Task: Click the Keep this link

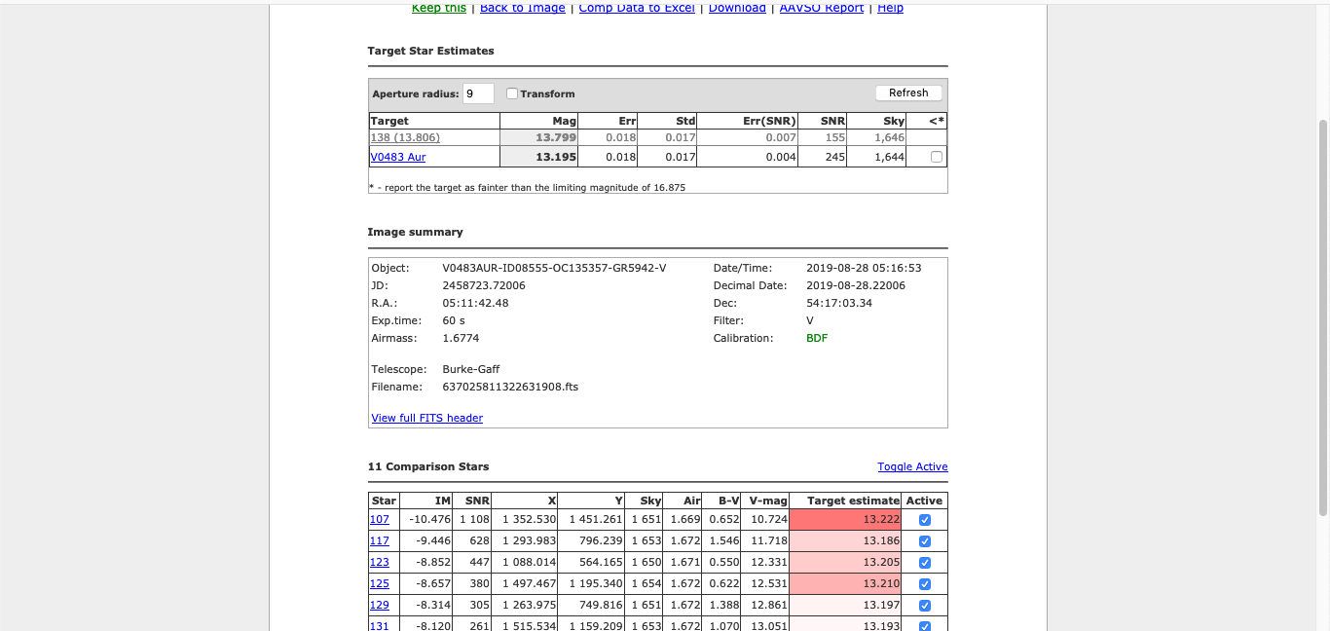Action: [438, 8]
